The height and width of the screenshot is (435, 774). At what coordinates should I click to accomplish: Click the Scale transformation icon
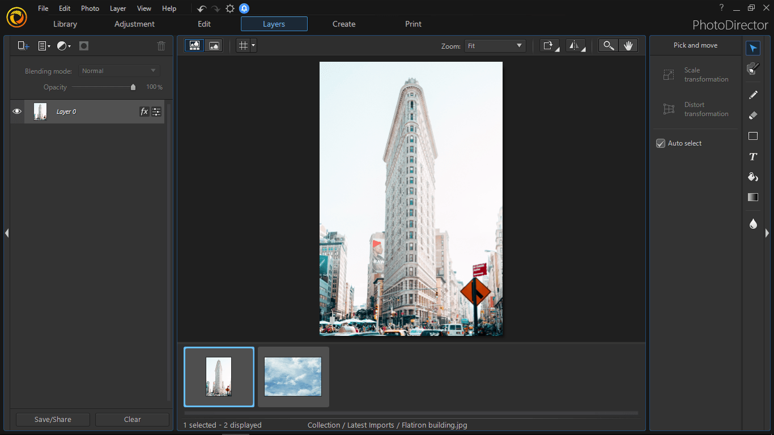669,75
